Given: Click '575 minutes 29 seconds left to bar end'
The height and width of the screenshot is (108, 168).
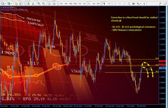Looking at the screenshot, I should point(14,10).
